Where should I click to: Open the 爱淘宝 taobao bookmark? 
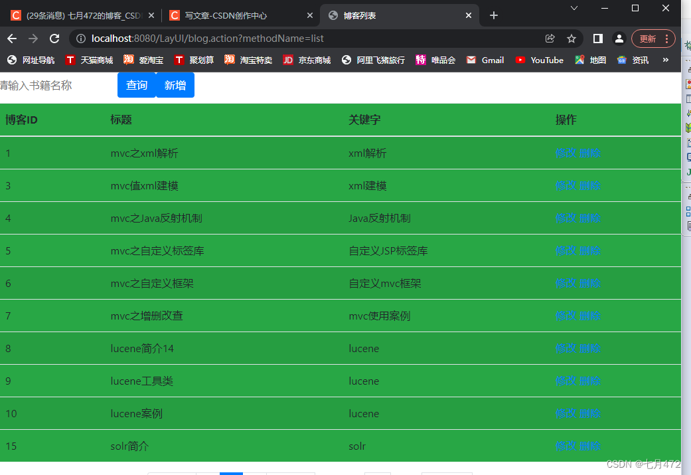click(143, 60)
